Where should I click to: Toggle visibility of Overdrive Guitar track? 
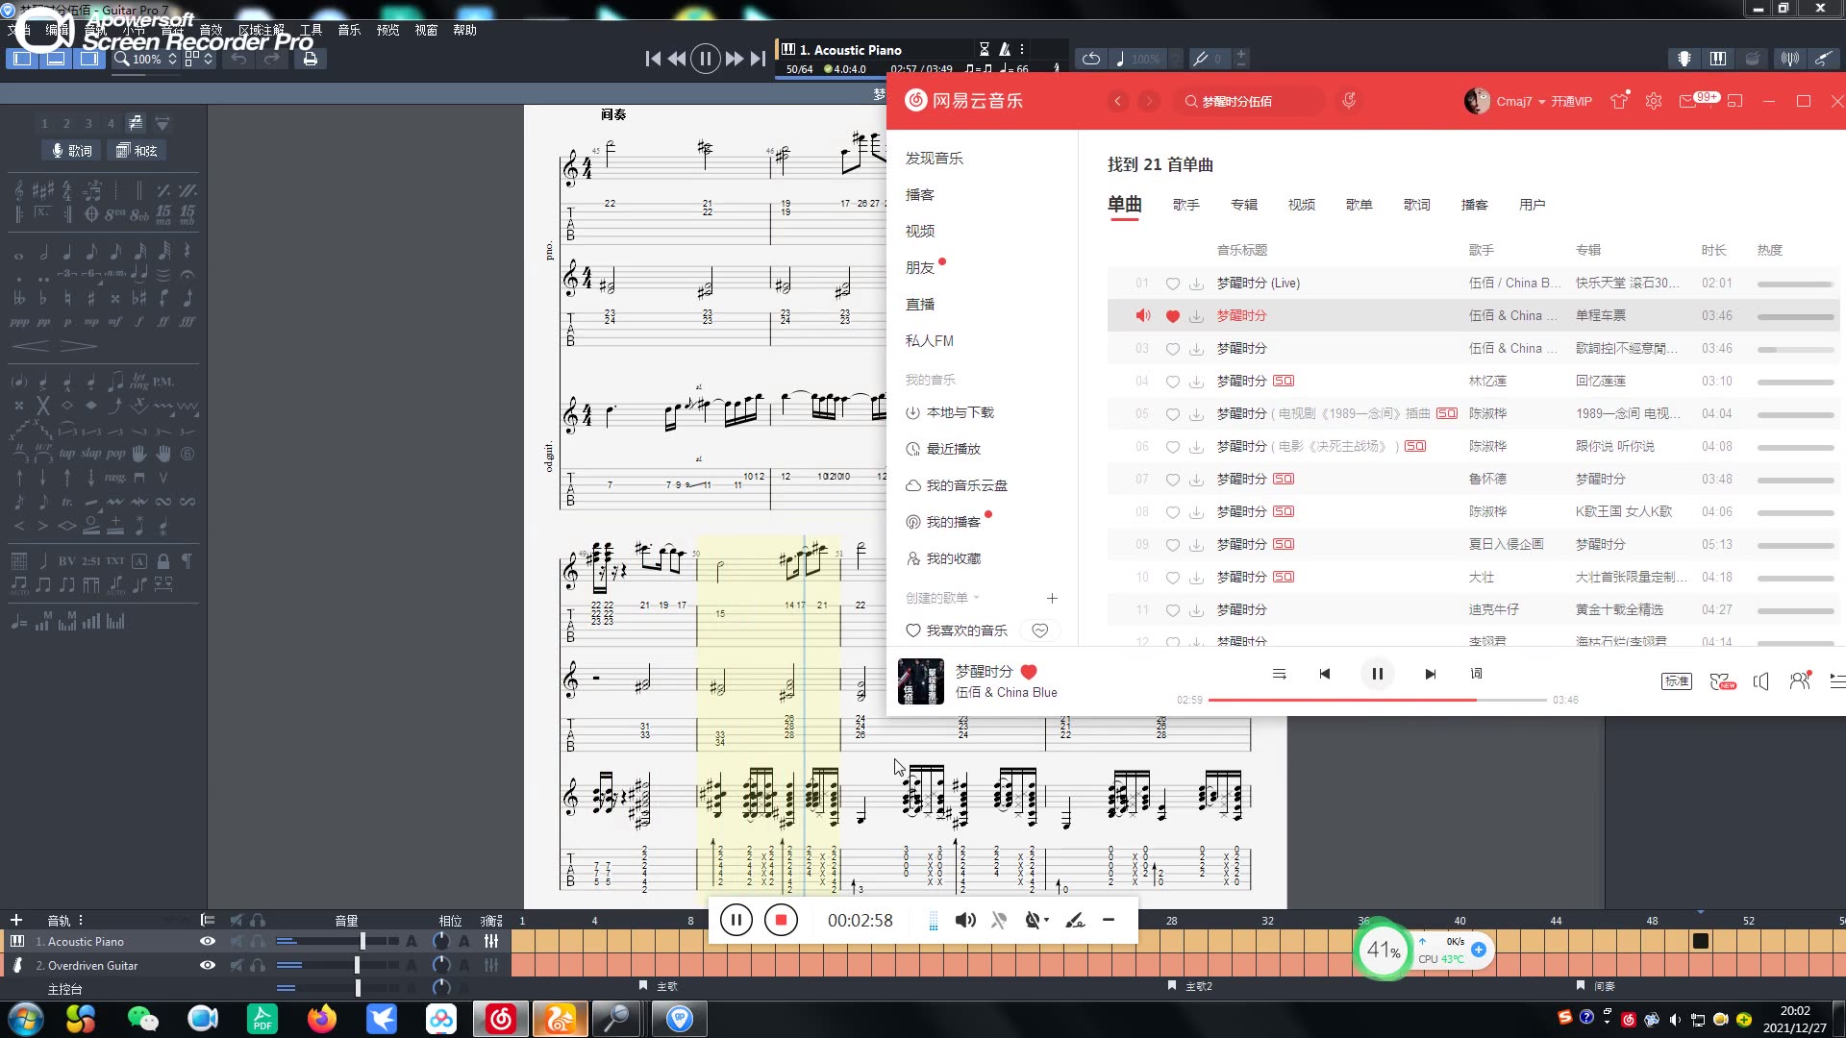point(207,965)
